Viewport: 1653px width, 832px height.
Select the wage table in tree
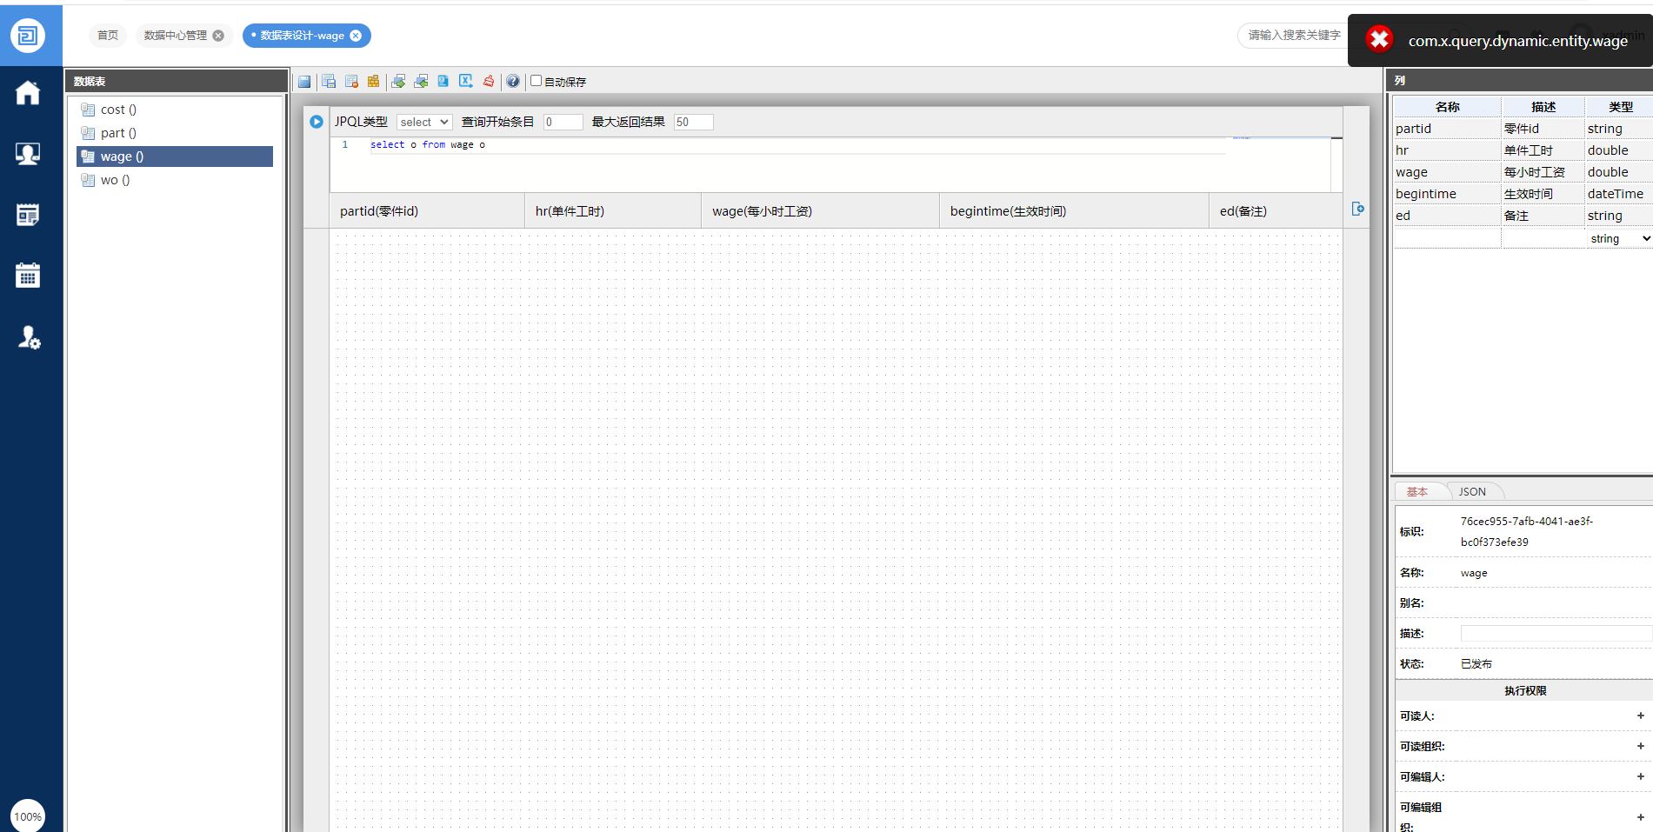point(176,156)
